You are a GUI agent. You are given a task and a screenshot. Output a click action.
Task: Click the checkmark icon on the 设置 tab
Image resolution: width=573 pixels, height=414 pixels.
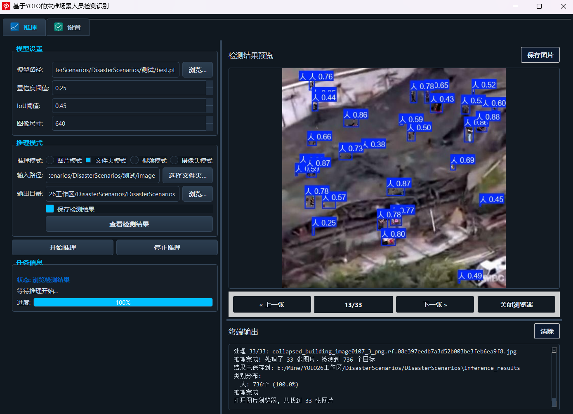point(59,27)
